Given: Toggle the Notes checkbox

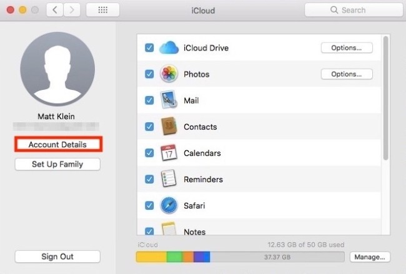Looking at the screenshot, I should click(149, 231).
